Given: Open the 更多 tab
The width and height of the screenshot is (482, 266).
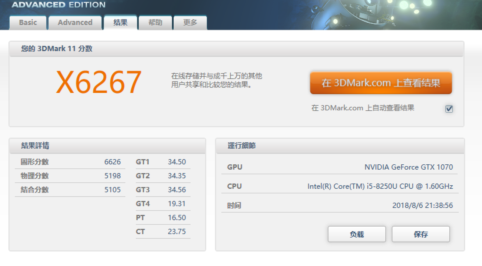Looking at the screenshot, I should click(x=190, y=23).
